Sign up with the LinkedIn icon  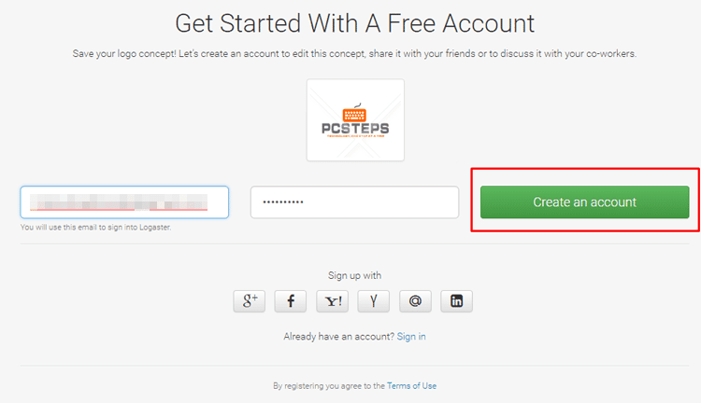456,301
